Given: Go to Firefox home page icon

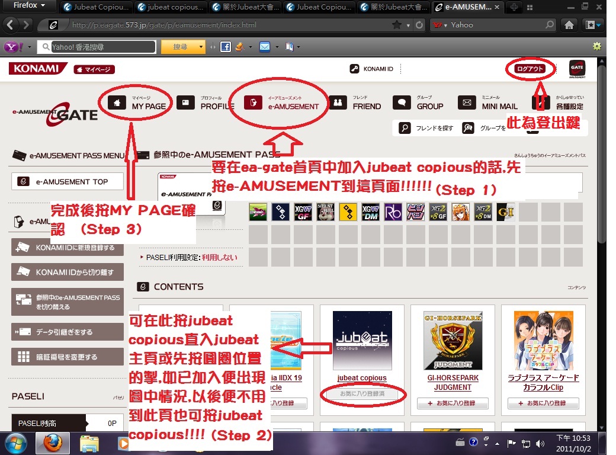Looking at the screenshot, I should [x=569, y=25].
